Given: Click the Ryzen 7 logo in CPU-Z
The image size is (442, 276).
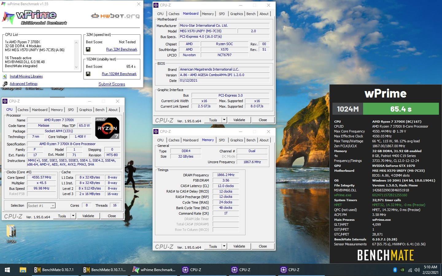Looking at the screenshot, I should click(x=107, y=128).
